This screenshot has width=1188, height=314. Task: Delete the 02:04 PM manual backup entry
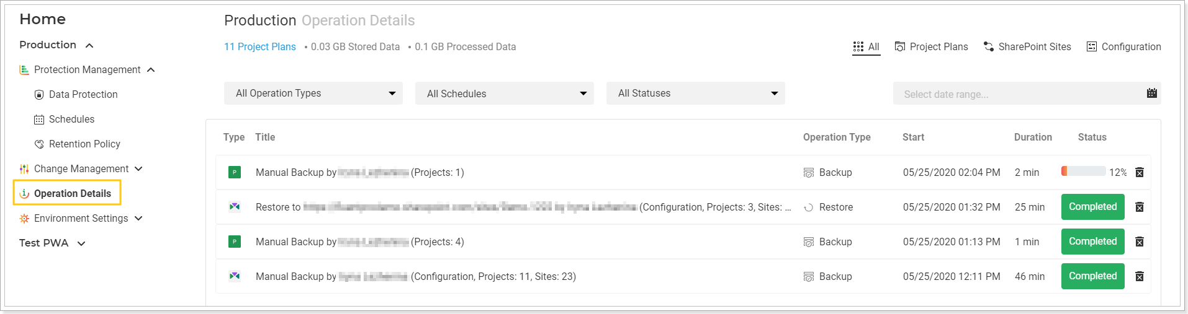[1140, 172]
